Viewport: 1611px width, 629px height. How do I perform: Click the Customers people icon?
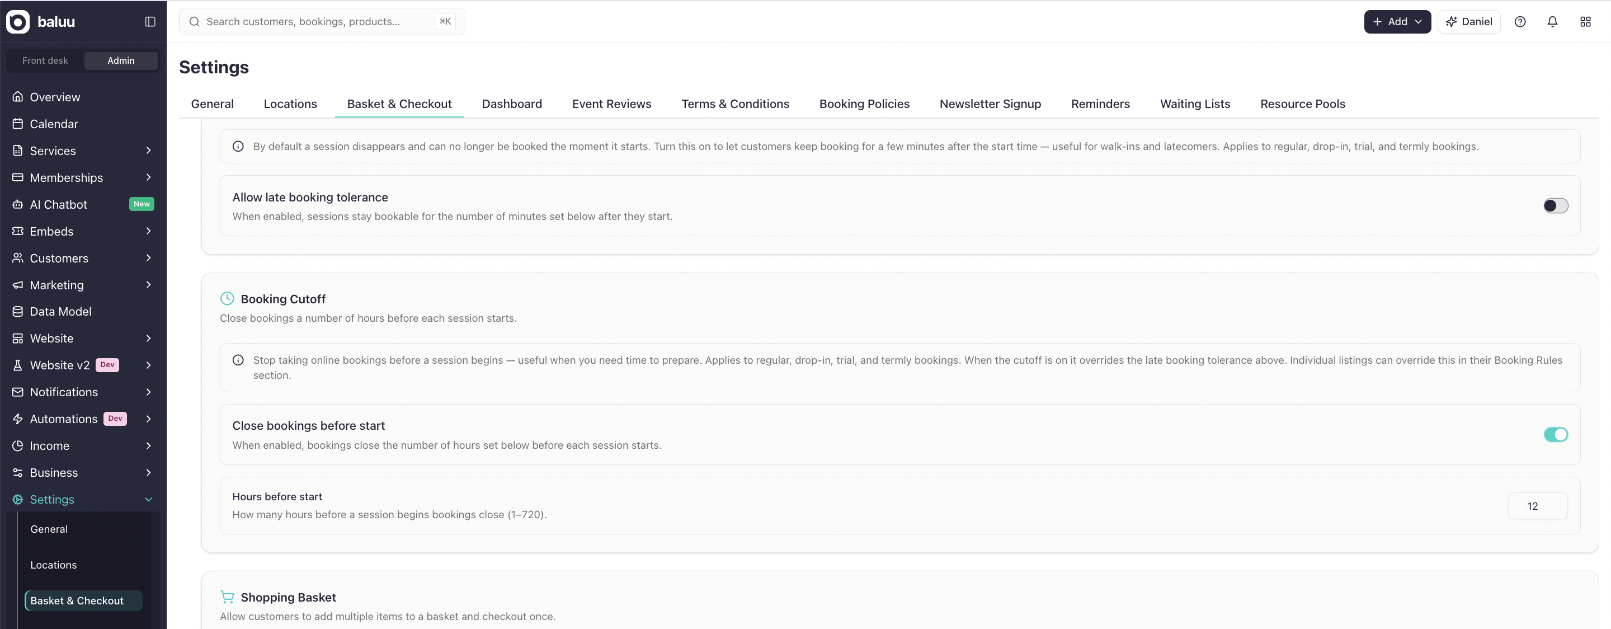coord(17,258)
